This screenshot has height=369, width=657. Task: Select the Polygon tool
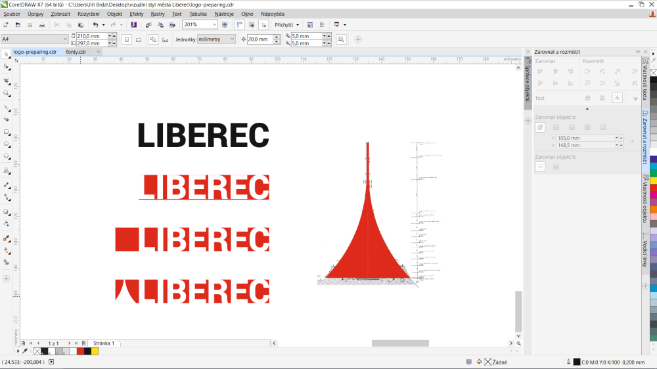[x=7, y=156]
